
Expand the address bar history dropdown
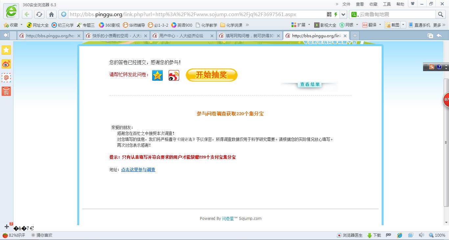343,14
